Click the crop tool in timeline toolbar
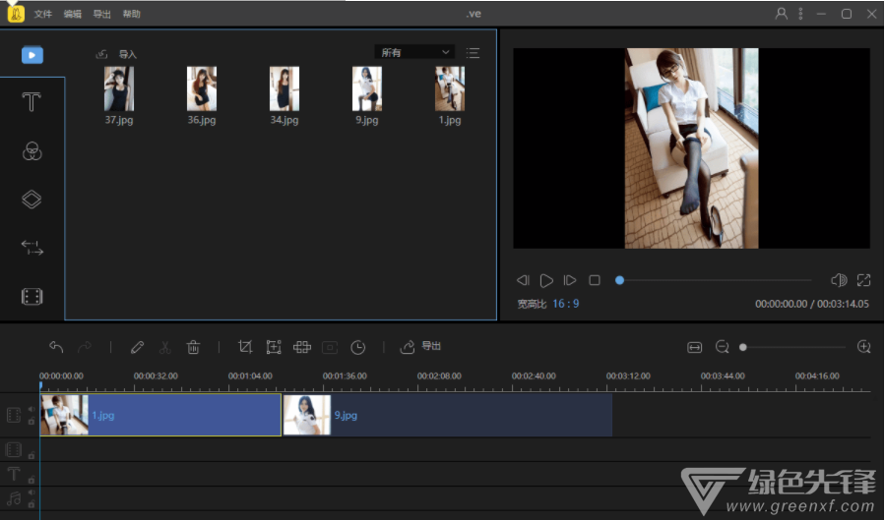 245,347
